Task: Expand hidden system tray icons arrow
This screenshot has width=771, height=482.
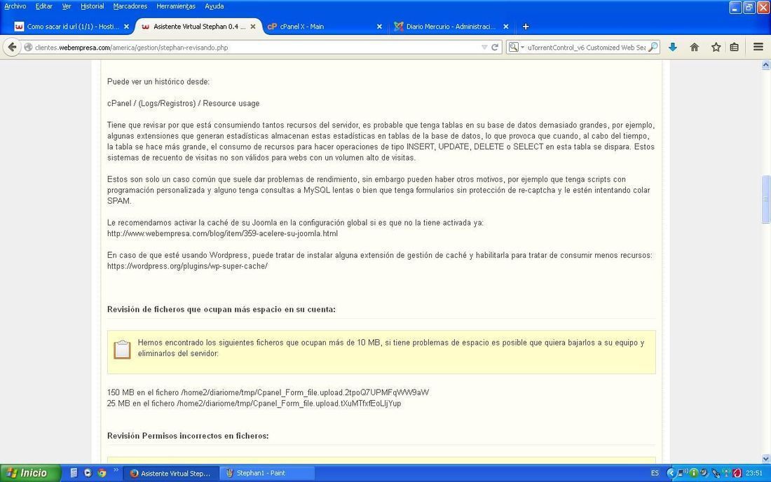Action: (670, 473)
